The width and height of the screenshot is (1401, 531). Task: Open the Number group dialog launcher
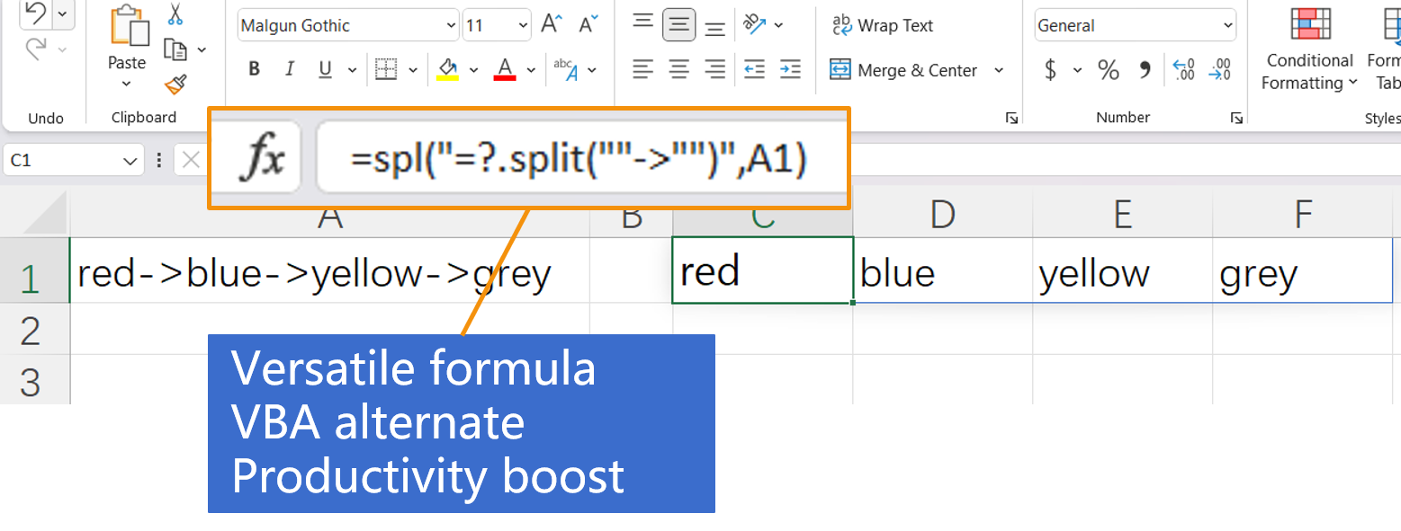coord(1238,118)
